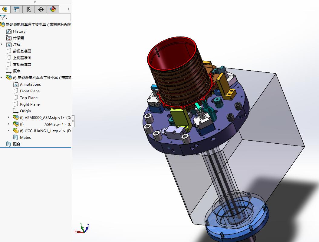Open the DimXpertManager crosshair tab
This screenshot has width=319, height=242.
(41, 9)
